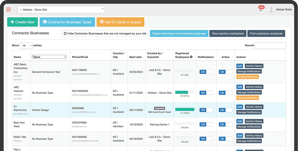Toggle Active switch for Best And West
The image size is (298, 151).
click(x=225, y=124)
